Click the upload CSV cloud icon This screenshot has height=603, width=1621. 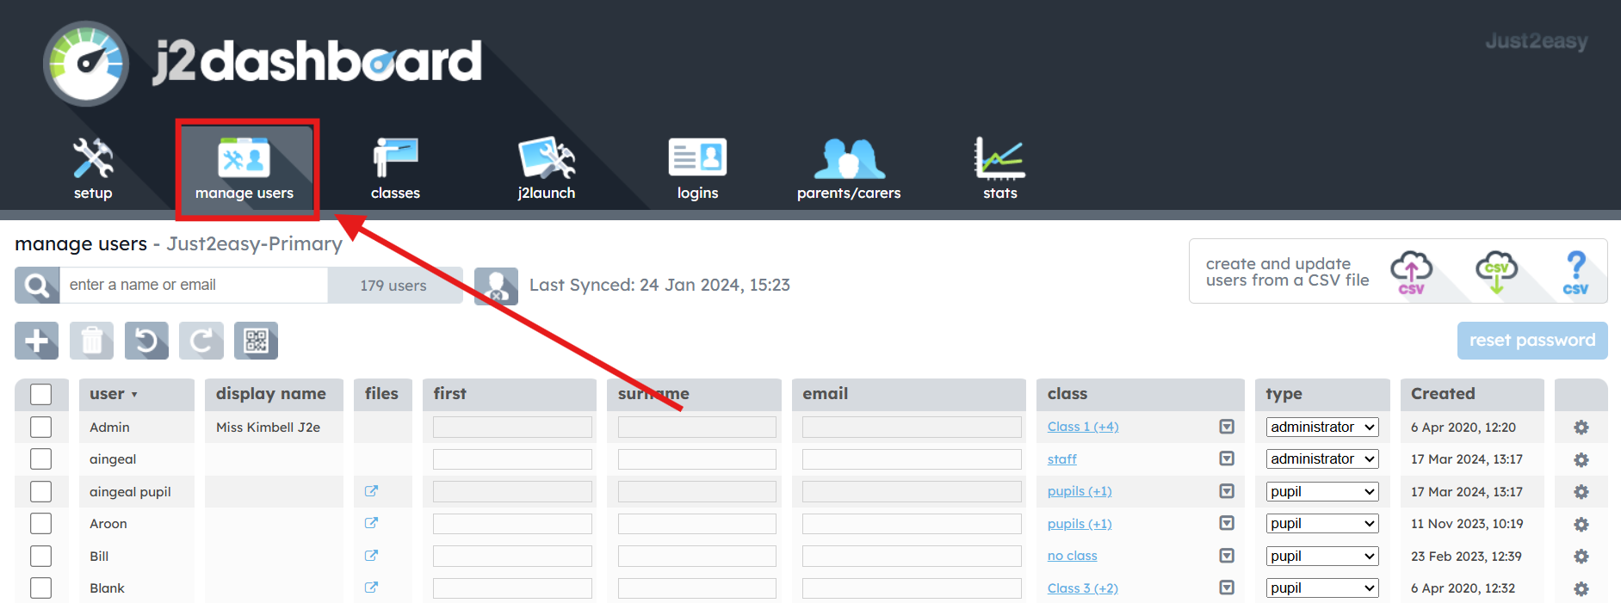[x=1412, y=272]
